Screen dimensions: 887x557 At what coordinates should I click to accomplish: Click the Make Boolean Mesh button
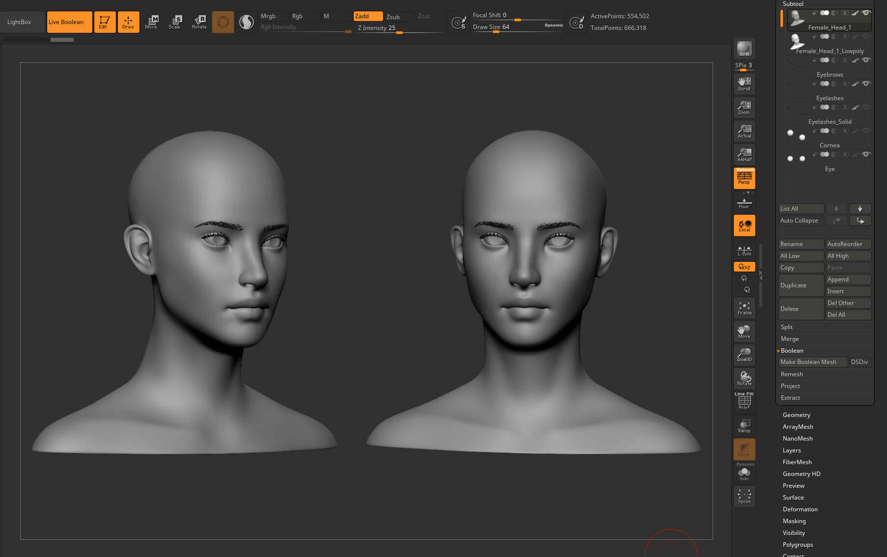click(x=813, y=362)
